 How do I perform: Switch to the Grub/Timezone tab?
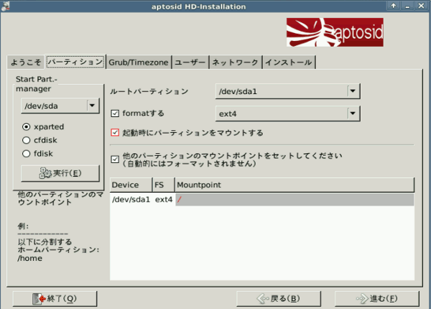coord(139,63)
